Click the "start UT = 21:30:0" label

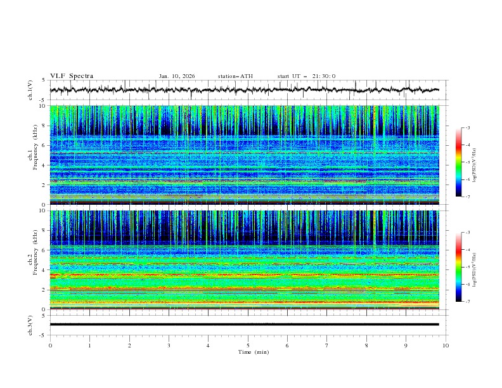pos(306,76)
